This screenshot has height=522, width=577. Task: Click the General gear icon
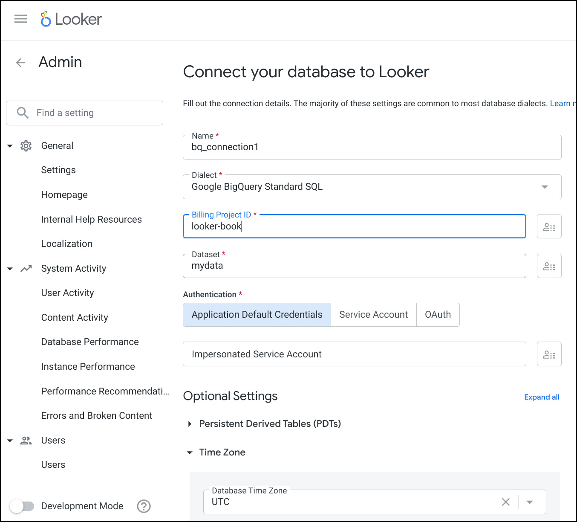[x=26, y=146]
